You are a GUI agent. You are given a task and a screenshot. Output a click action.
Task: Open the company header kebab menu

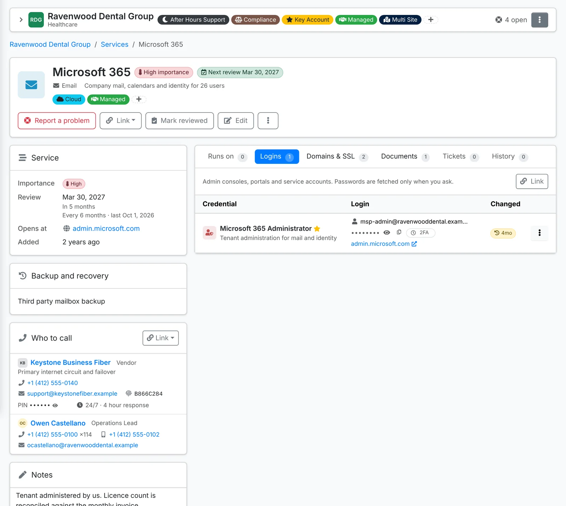539,20
